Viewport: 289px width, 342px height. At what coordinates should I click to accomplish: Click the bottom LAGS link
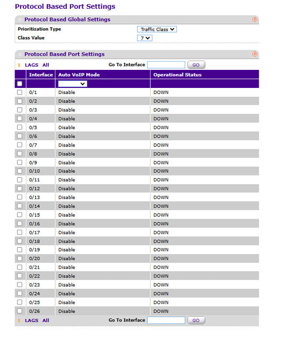point(32,321)
